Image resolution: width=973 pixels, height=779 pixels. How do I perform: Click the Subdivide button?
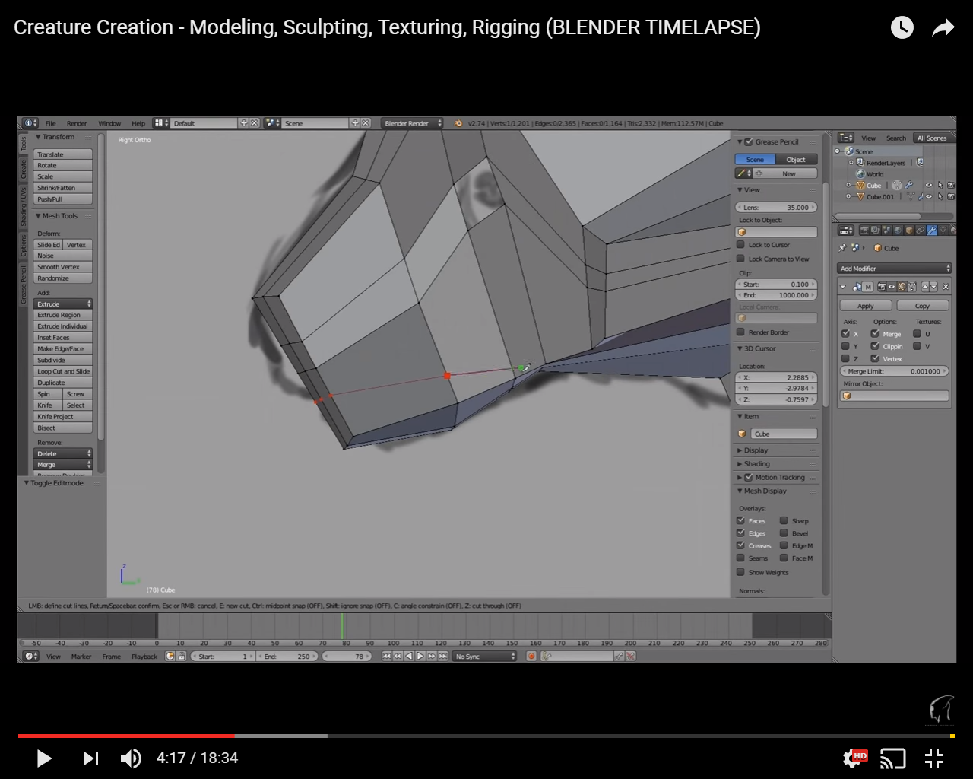64,360
